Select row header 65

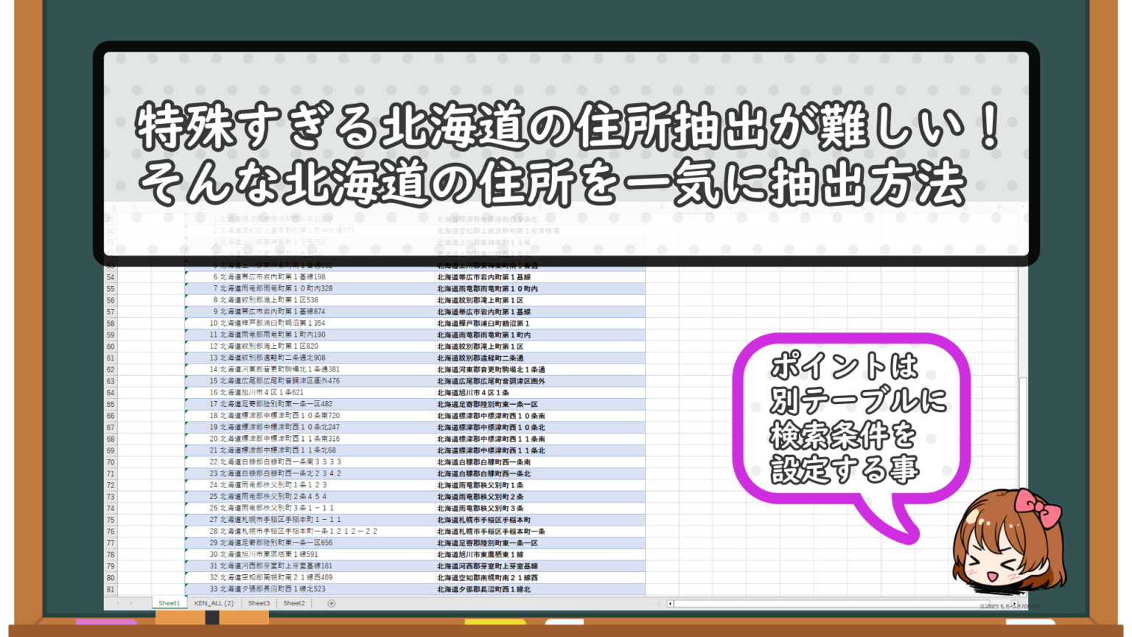(111, 404)
